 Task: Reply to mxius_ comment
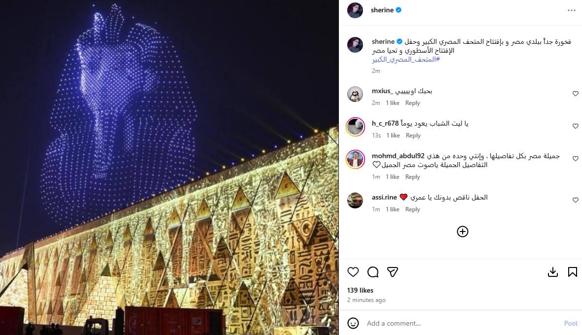point(412,103)
